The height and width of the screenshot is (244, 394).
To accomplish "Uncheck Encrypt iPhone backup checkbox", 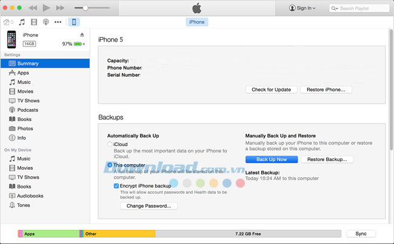I will [116, 186].
